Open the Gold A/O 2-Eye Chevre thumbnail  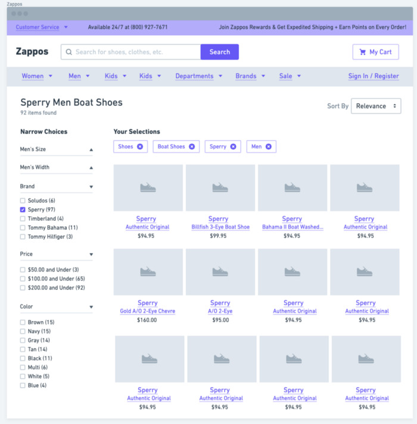[x=148, y=272]
